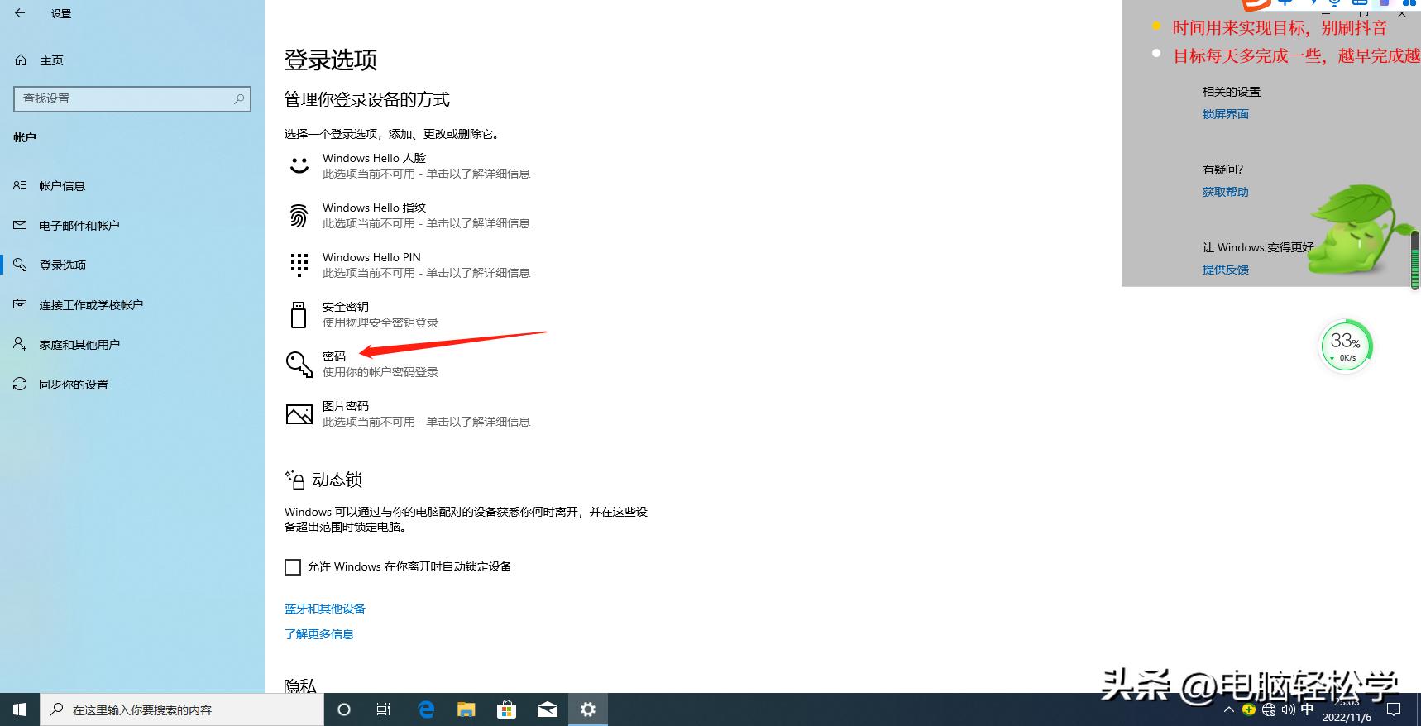
Task: Expand the 图片密码 sign-in option
Action: 409,413
